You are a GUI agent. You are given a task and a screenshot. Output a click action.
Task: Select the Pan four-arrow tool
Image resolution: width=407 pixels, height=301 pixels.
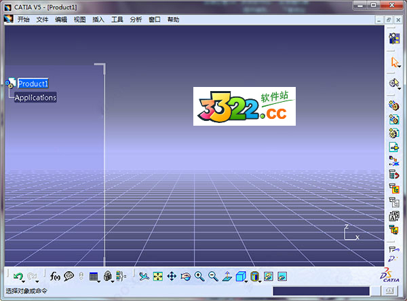(172, 276)
